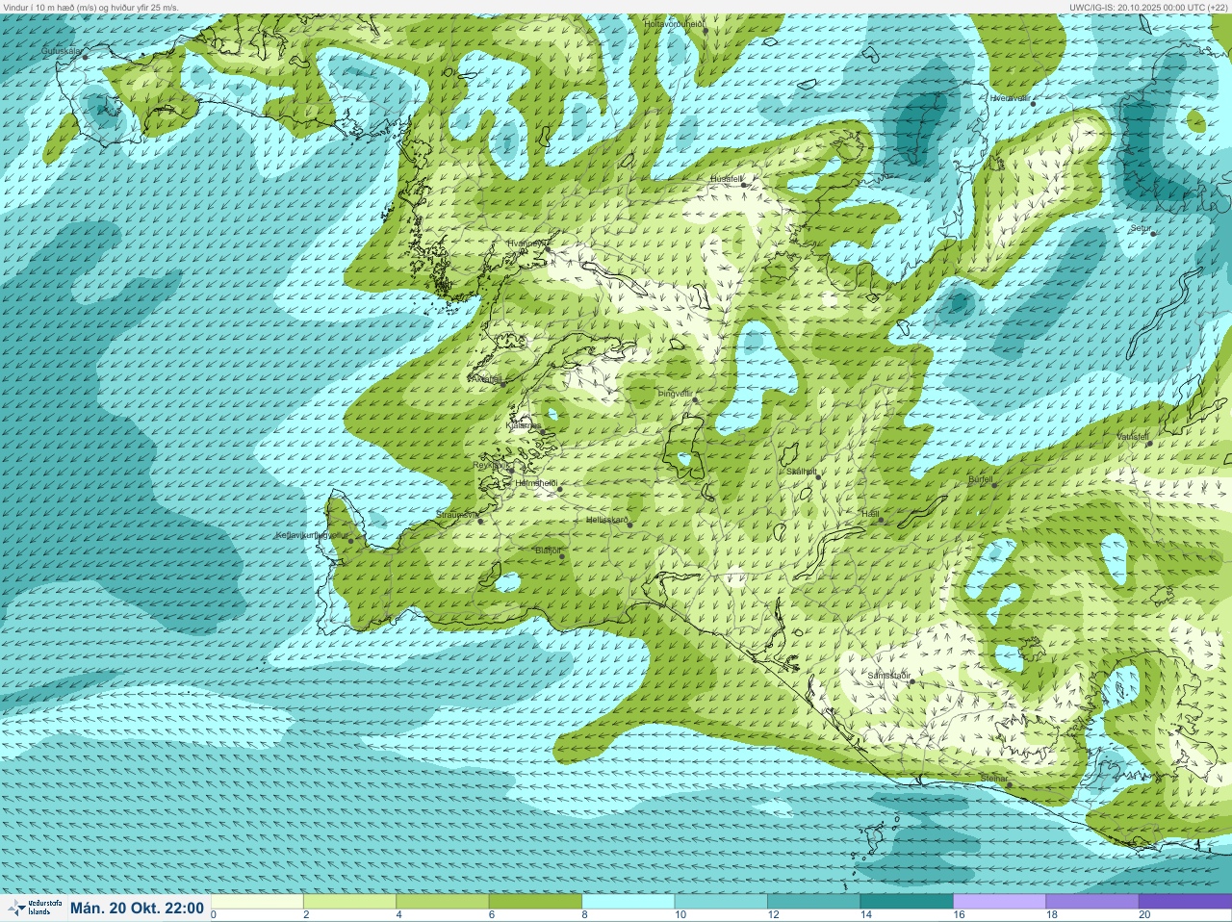
Task: Click the Veðurstofa Íslands logo
Action: (x=35, y=908)
